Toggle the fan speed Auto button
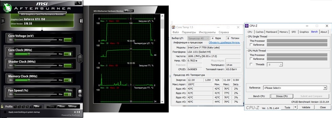Image resolution: width=332 pixels, height=118 pixels. click(x=69, y=90)
